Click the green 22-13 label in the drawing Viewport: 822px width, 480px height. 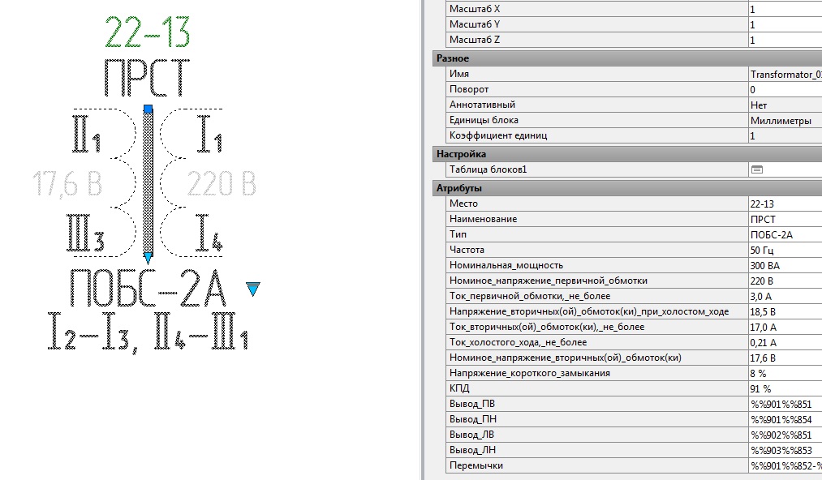tap(147, 34)
